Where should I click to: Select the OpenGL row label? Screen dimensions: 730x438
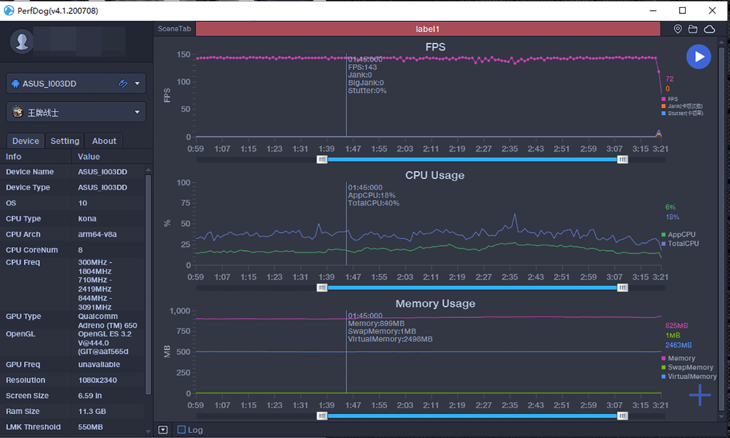click(20, 334)
